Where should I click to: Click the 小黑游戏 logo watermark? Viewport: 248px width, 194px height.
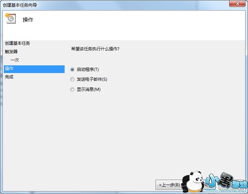226,181
